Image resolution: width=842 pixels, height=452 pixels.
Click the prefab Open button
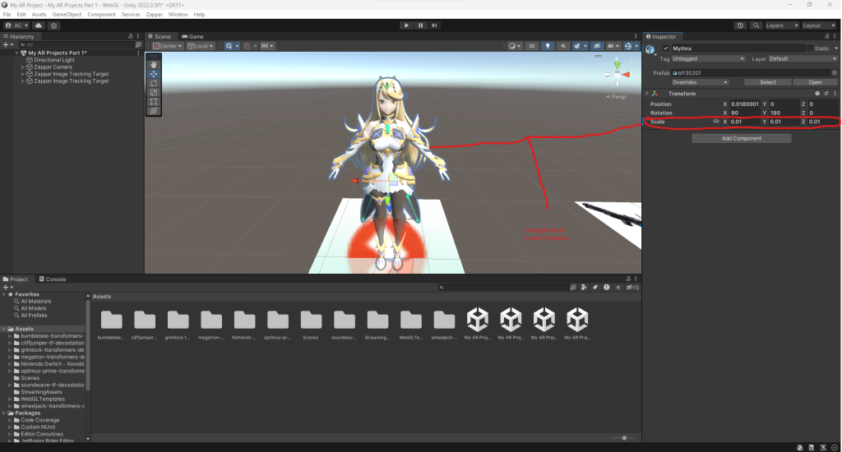814,82
